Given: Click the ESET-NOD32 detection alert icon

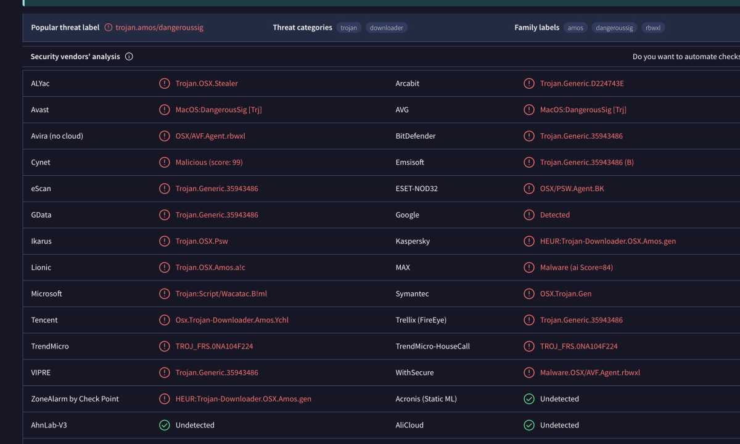Looking at the screenshot, I should click(529, 189).
